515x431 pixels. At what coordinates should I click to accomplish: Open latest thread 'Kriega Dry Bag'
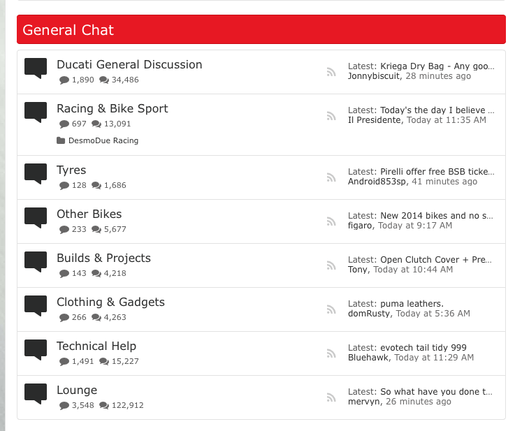[x=437, y=67]
